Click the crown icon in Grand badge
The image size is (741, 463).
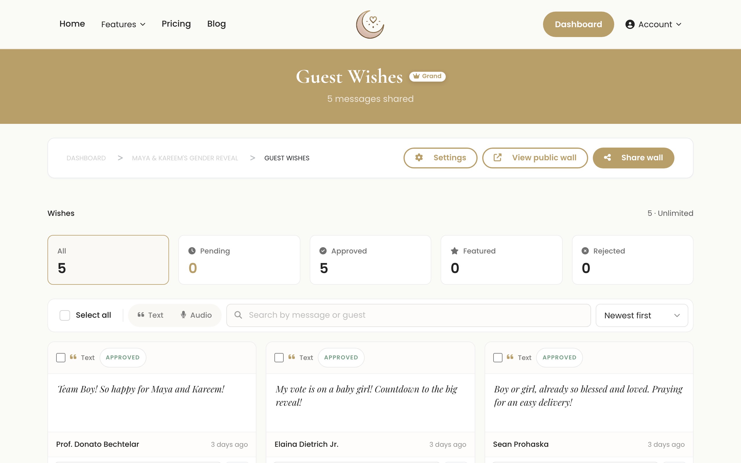[416, 76]
